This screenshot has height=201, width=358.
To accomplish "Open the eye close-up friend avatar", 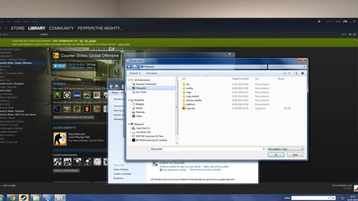I will point(87,95).
